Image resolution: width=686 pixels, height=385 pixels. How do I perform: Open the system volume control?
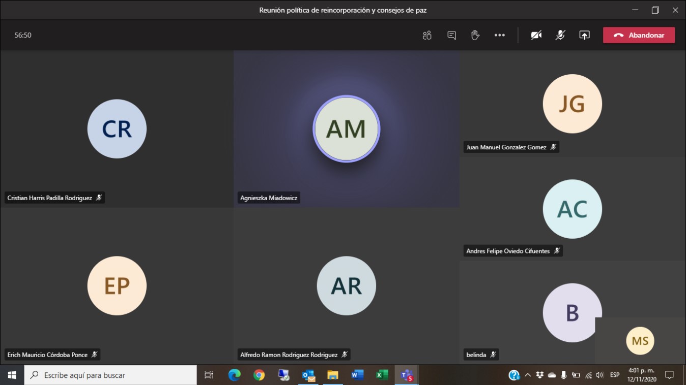coord(600,375)
